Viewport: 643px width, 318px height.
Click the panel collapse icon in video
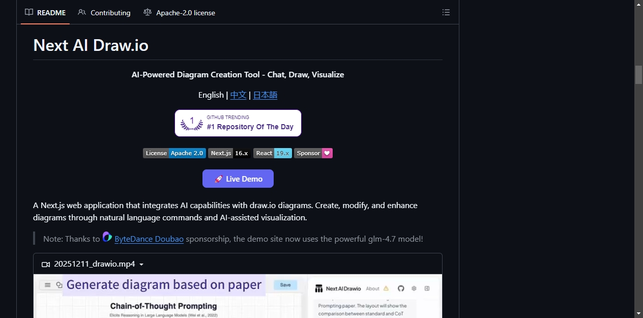[x=427, y=288]
